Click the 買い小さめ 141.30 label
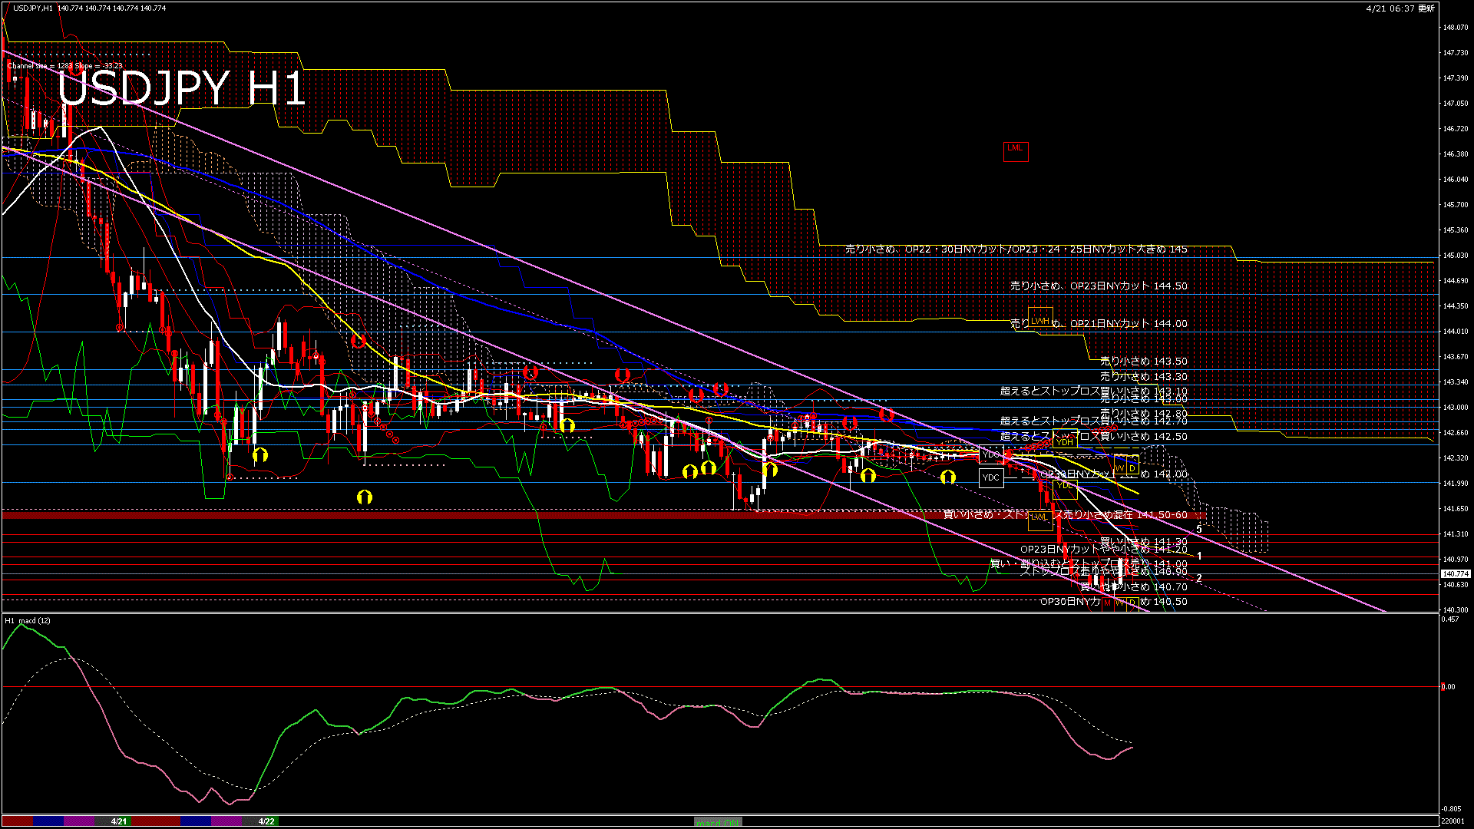The image size is (1474, 829). tap(1144, 541)
